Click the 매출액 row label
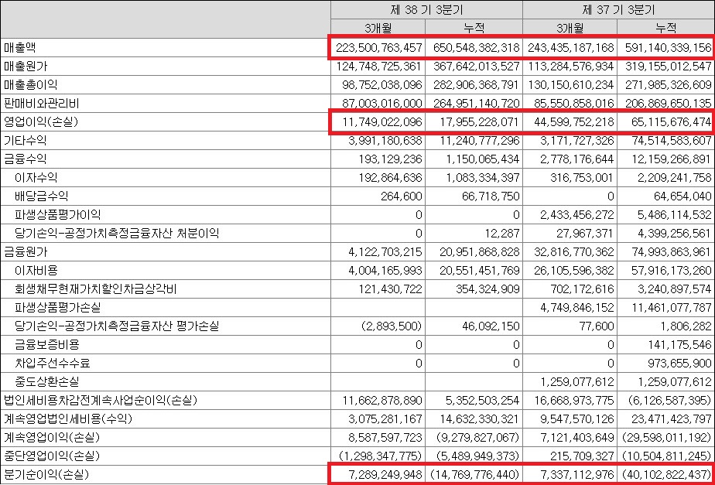The width and height of the screenshot is (715, 485). point(19,47)
